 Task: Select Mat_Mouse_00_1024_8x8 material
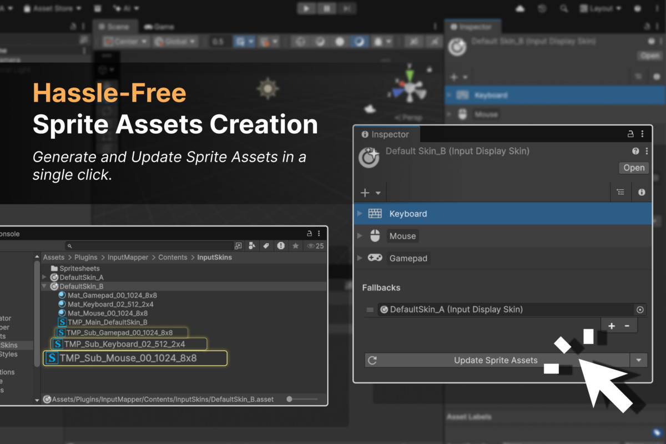tap(103, 313)
